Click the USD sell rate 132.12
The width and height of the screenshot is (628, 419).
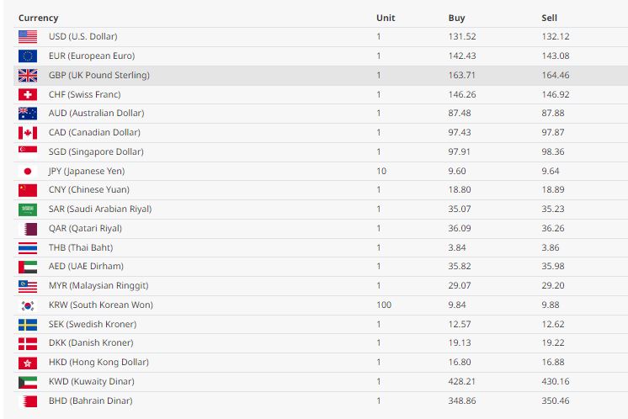click(x=555, y=36)
